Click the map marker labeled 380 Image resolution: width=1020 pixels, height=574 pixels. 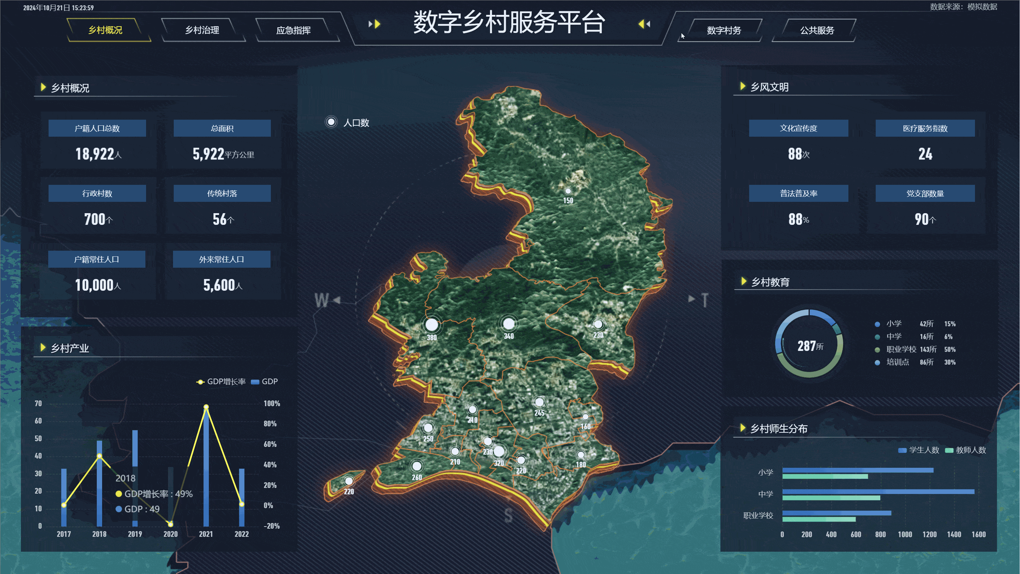coord(431,325)
